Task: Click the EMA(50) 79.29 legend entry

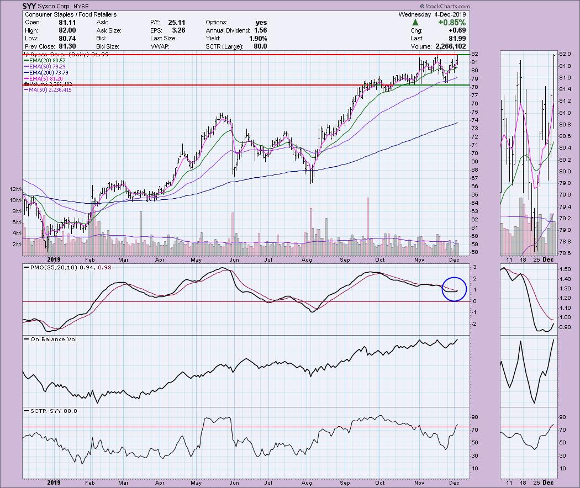Action: (45, 67)
